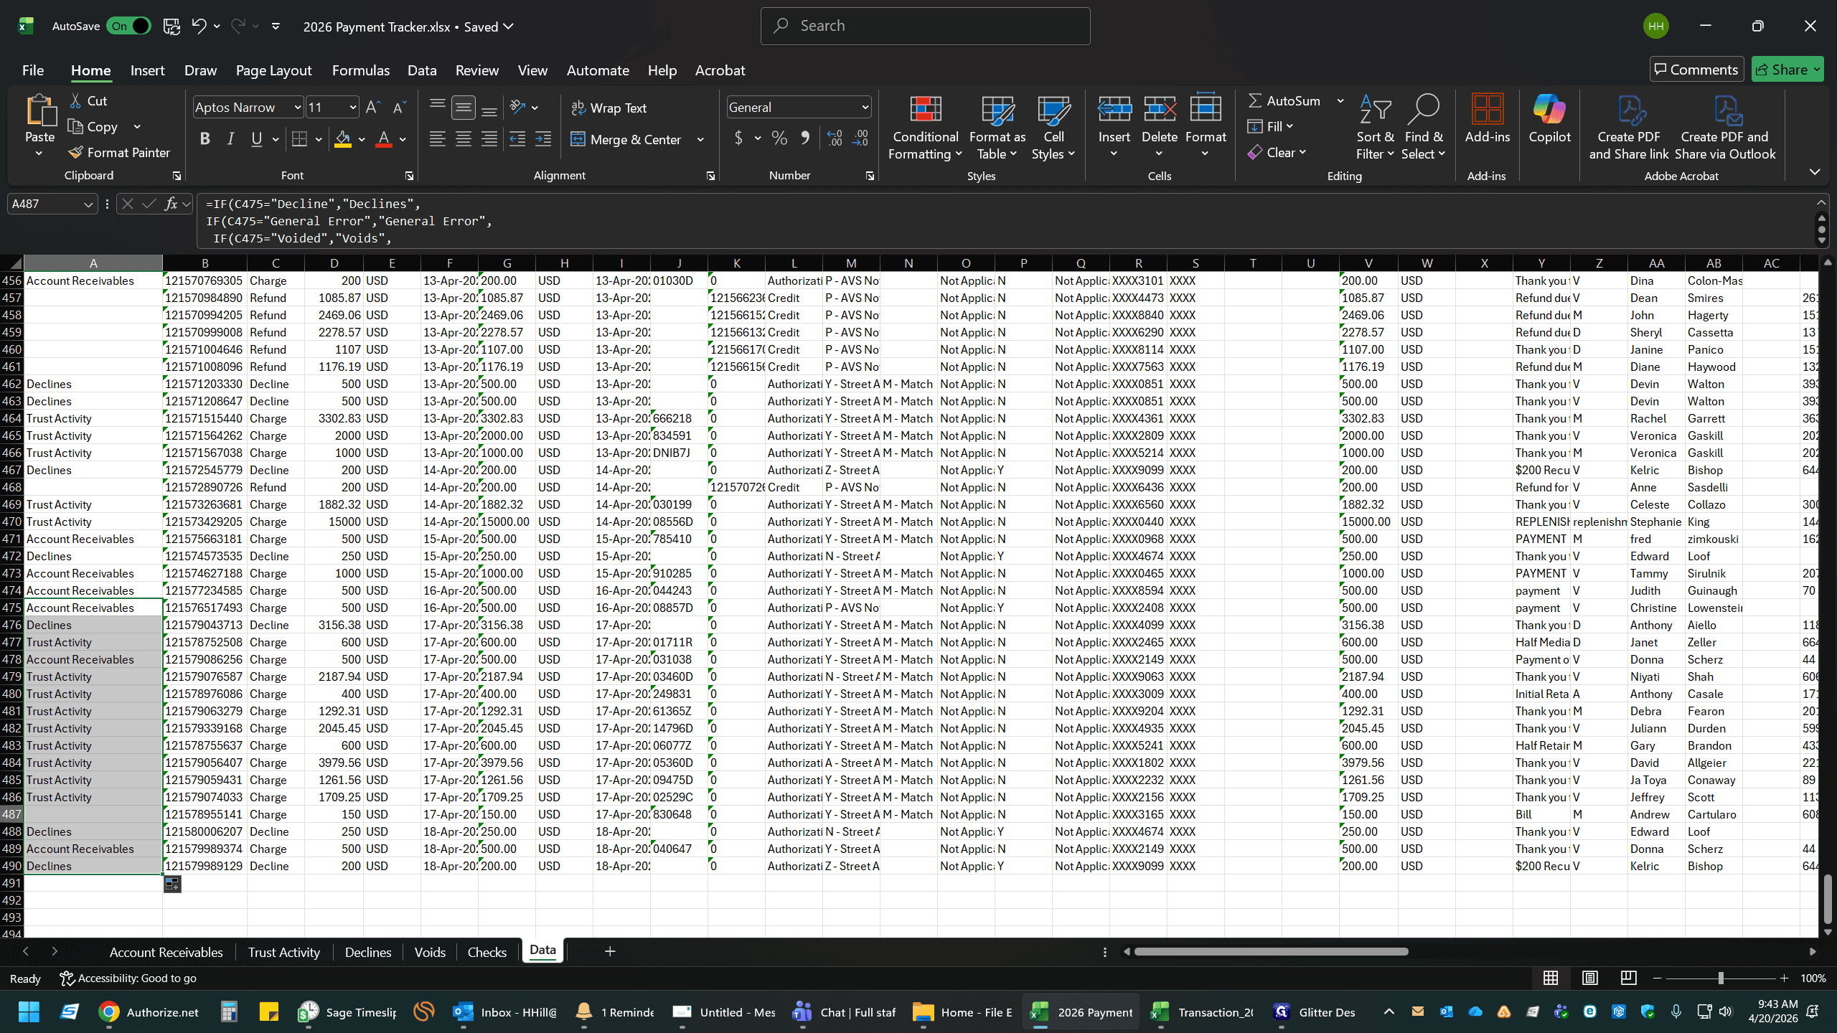1837x1033 pixels.
Task: Click the Underline formatting icon
Action: click(x=256, y=139)
